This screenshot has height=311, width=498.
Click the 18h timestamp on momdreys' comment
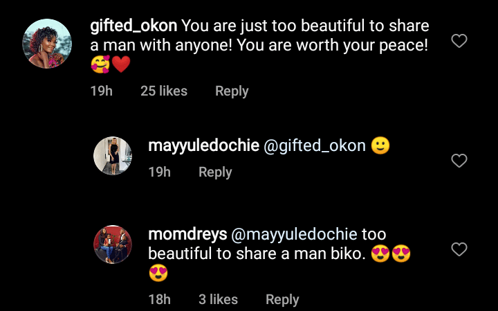point(160,299)
